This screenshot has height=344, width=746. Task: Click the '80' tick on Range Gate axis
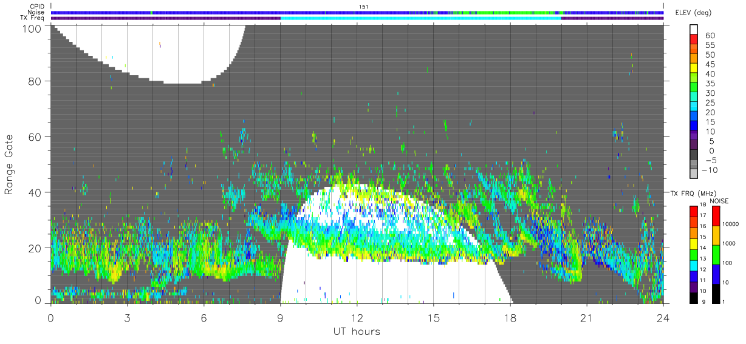tap(35, 81)
